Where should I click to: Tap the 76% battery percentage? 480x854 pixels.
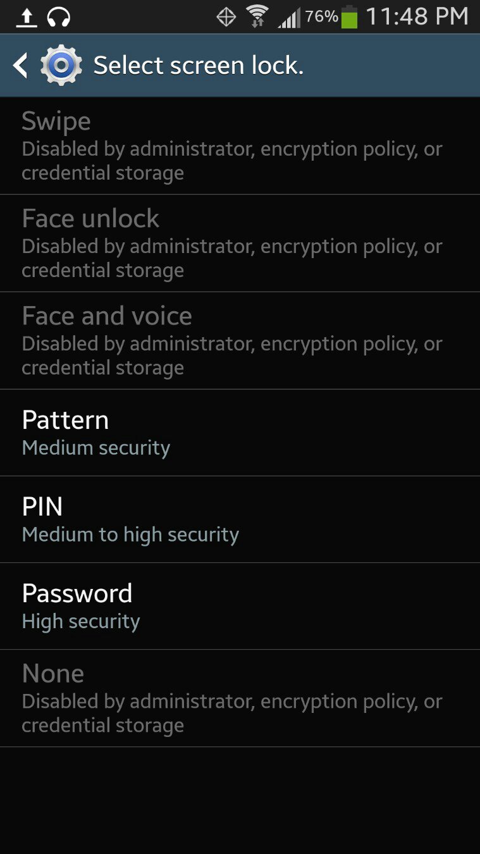(x=322, y=16)
